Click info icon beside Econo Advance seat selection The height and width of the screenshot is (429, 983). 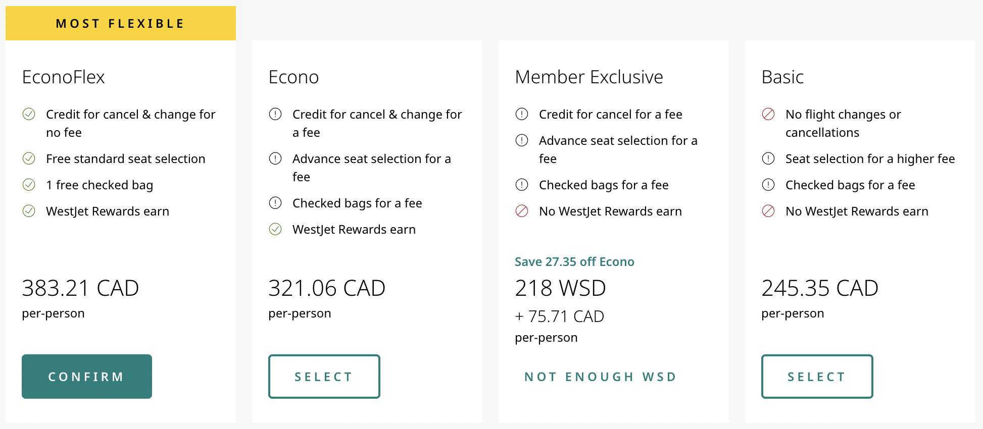click(275, 158)
